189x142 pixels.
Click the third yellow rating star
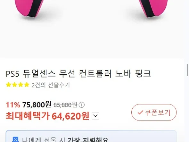point(21,85)
